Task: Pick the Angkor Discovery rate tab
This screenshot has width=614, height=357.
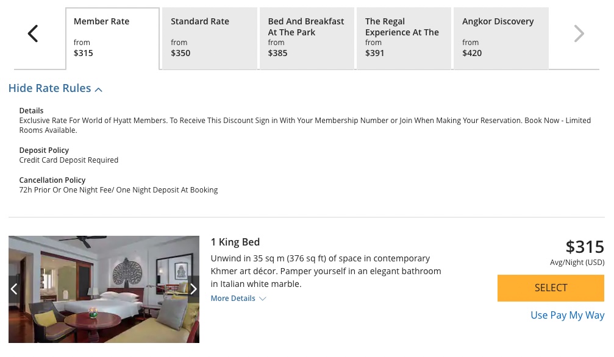Action: click(501, 38)
